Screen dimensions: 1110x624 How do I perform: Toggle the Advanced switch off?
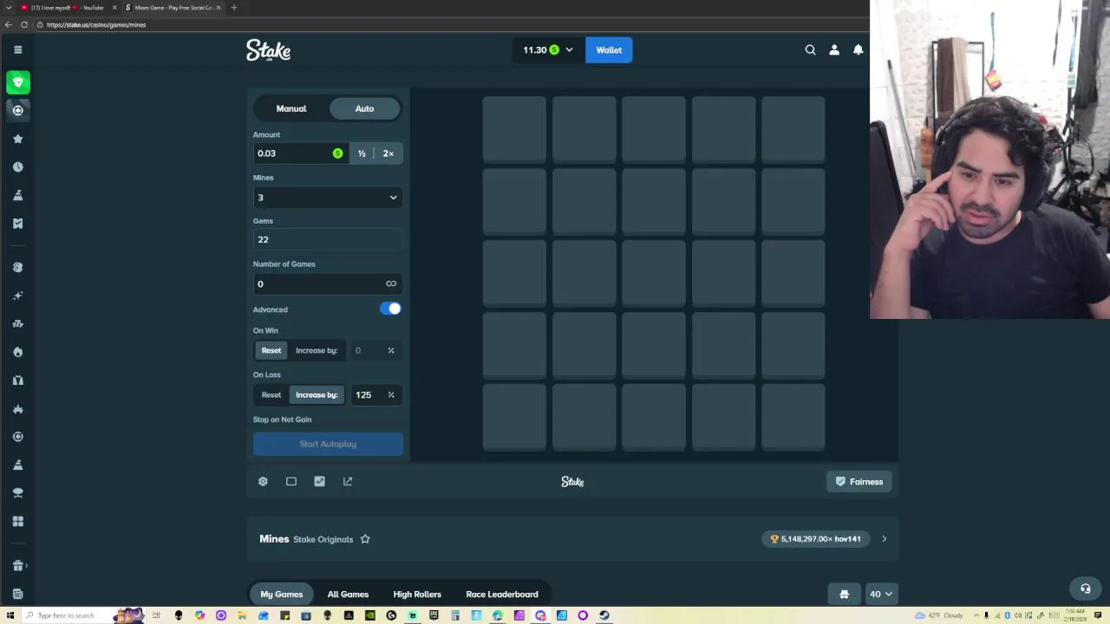[x=390, y=309]
